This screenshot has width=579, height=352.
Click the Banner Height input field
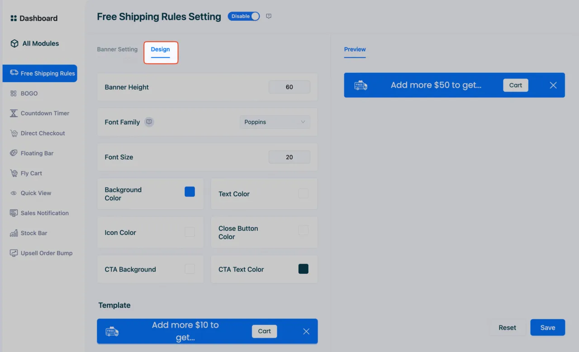click(x=289, y=87)
